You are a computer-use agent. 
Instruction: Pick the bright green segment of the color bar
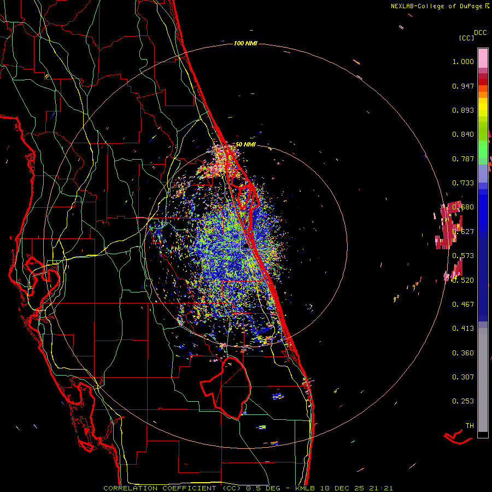pos(483,149)
